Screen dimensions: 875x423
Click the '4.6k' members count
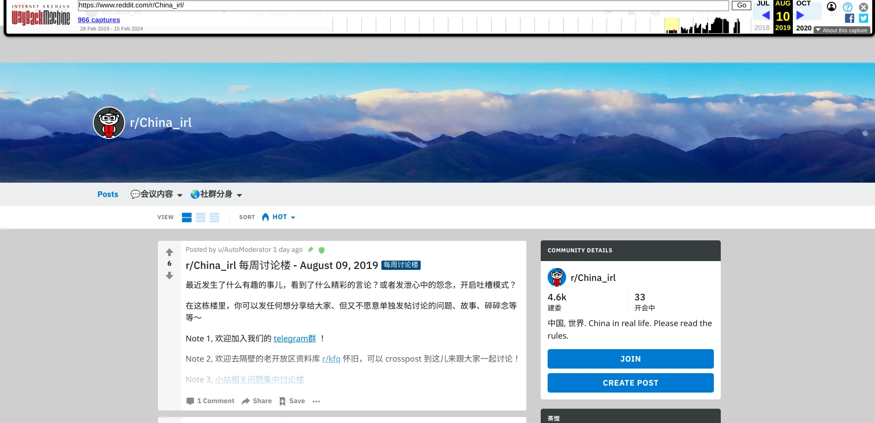(x=557, y=298)
